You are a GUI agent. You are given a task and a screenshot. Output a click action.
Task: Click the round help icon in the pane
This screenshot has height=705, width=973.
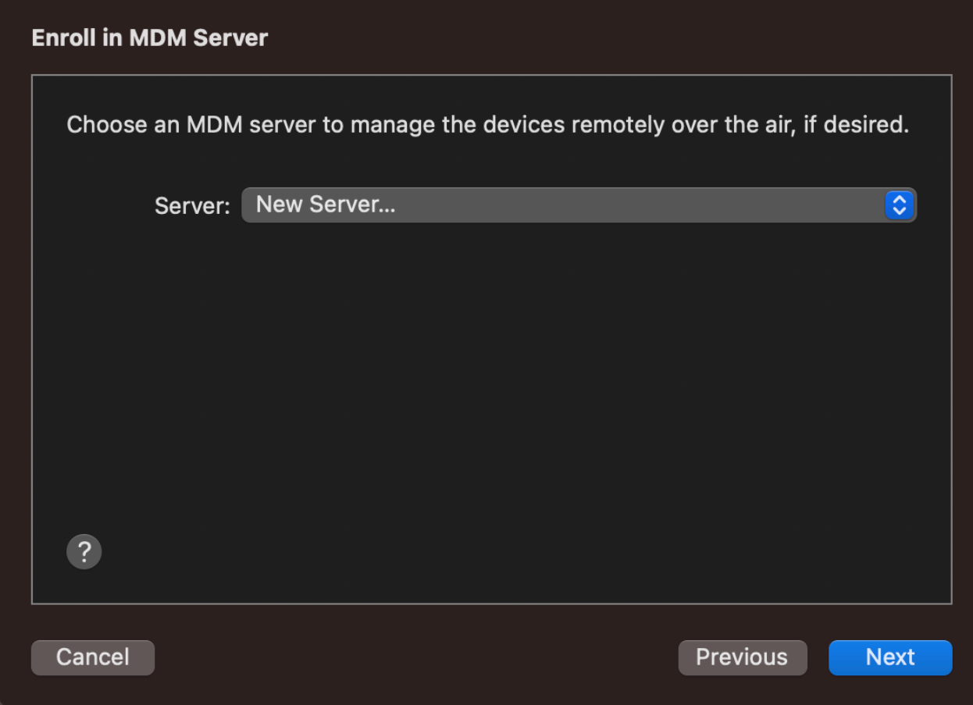84,552
